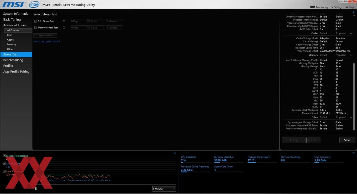Open Advanced Tuning section
Viewport: 357px width, 194px height.
pyautogui.click(x=15, y=25)
